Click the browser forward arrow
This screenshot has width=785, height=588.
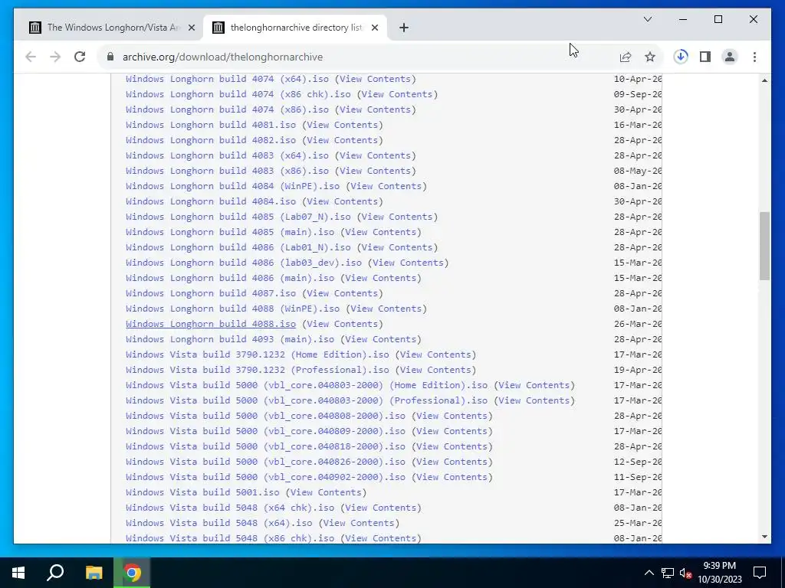(55, 57)
